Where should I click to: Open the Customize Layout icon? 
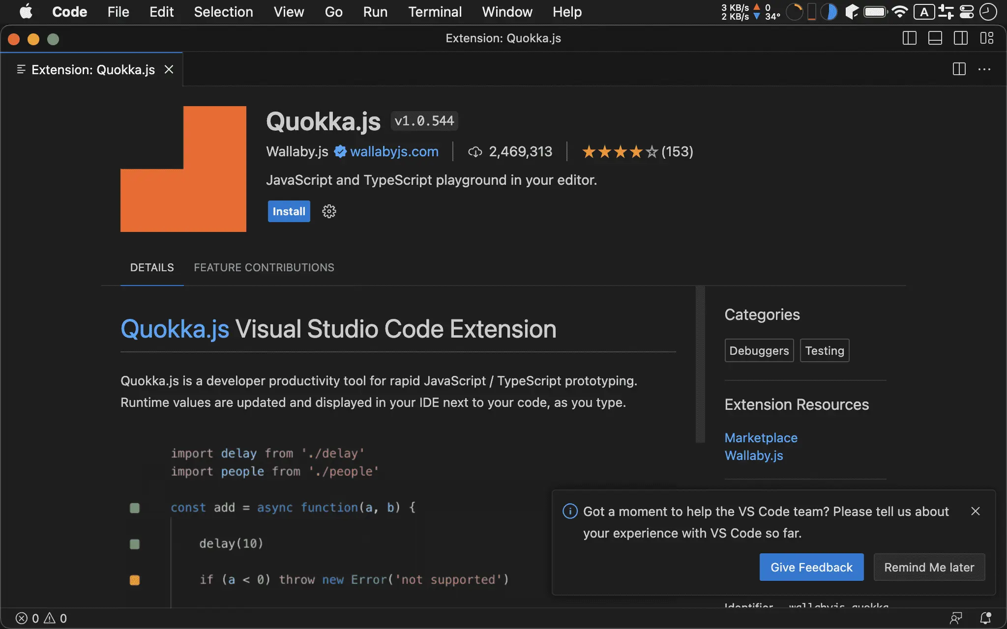pyautogui.click(x=986, y=38)
